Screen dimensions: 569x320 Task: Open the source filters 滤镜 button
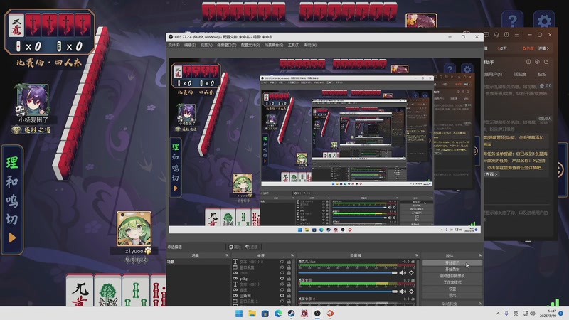(x=252, y=247)
